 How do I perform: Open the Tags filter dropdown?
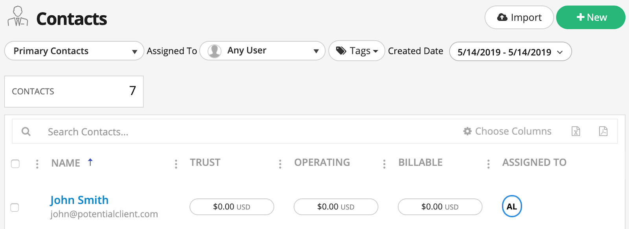356,50
